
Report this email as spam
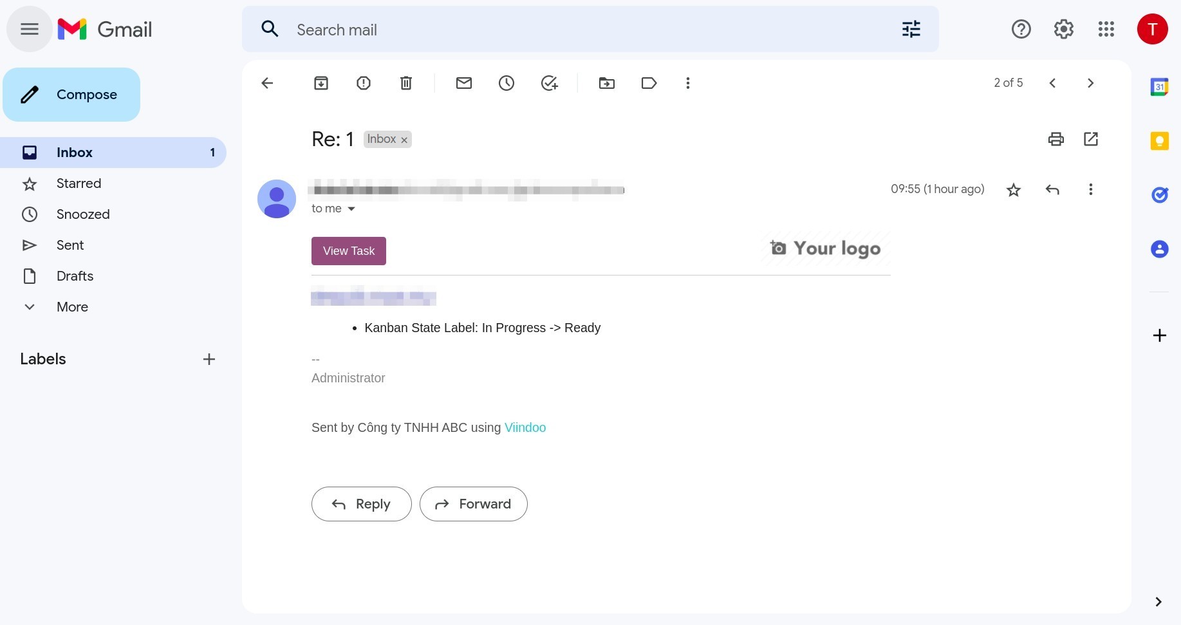(x=364, y=83)
